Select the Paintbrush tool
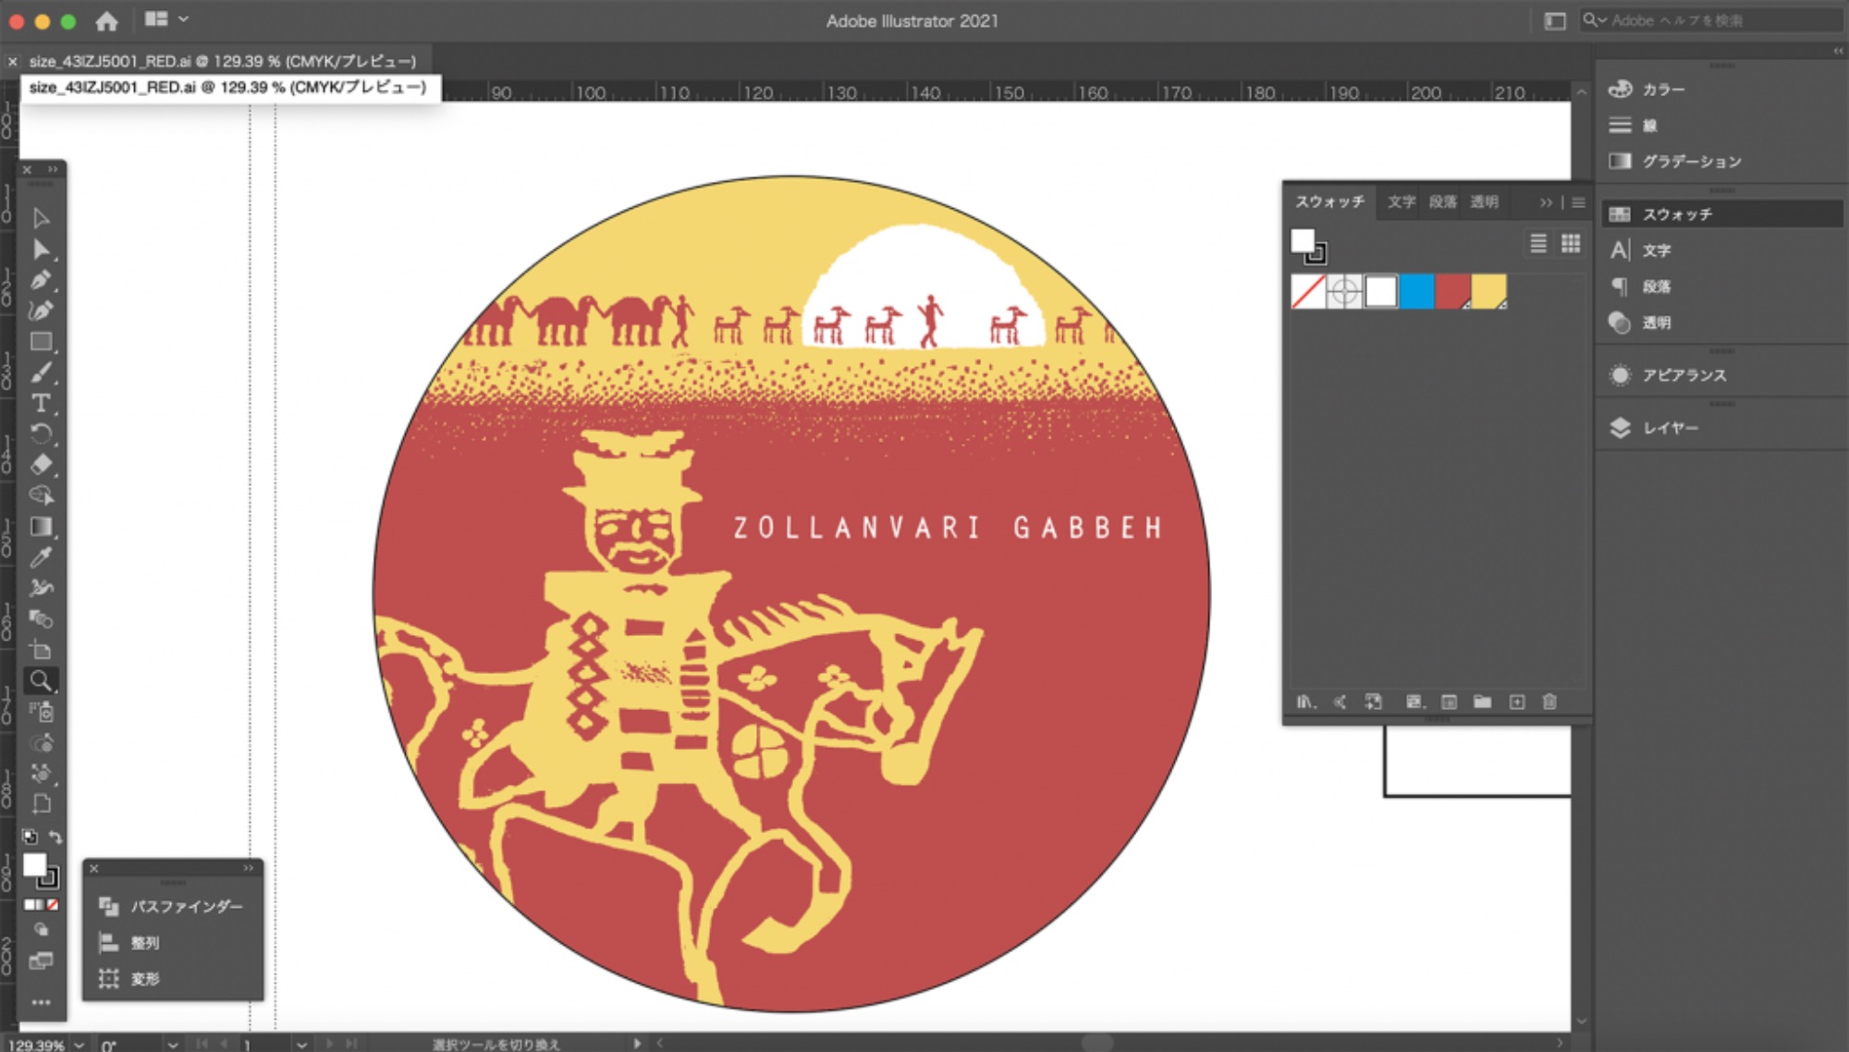Image resolution: width=1849 pixels, height=1052 pixels. tap(41, 373)
